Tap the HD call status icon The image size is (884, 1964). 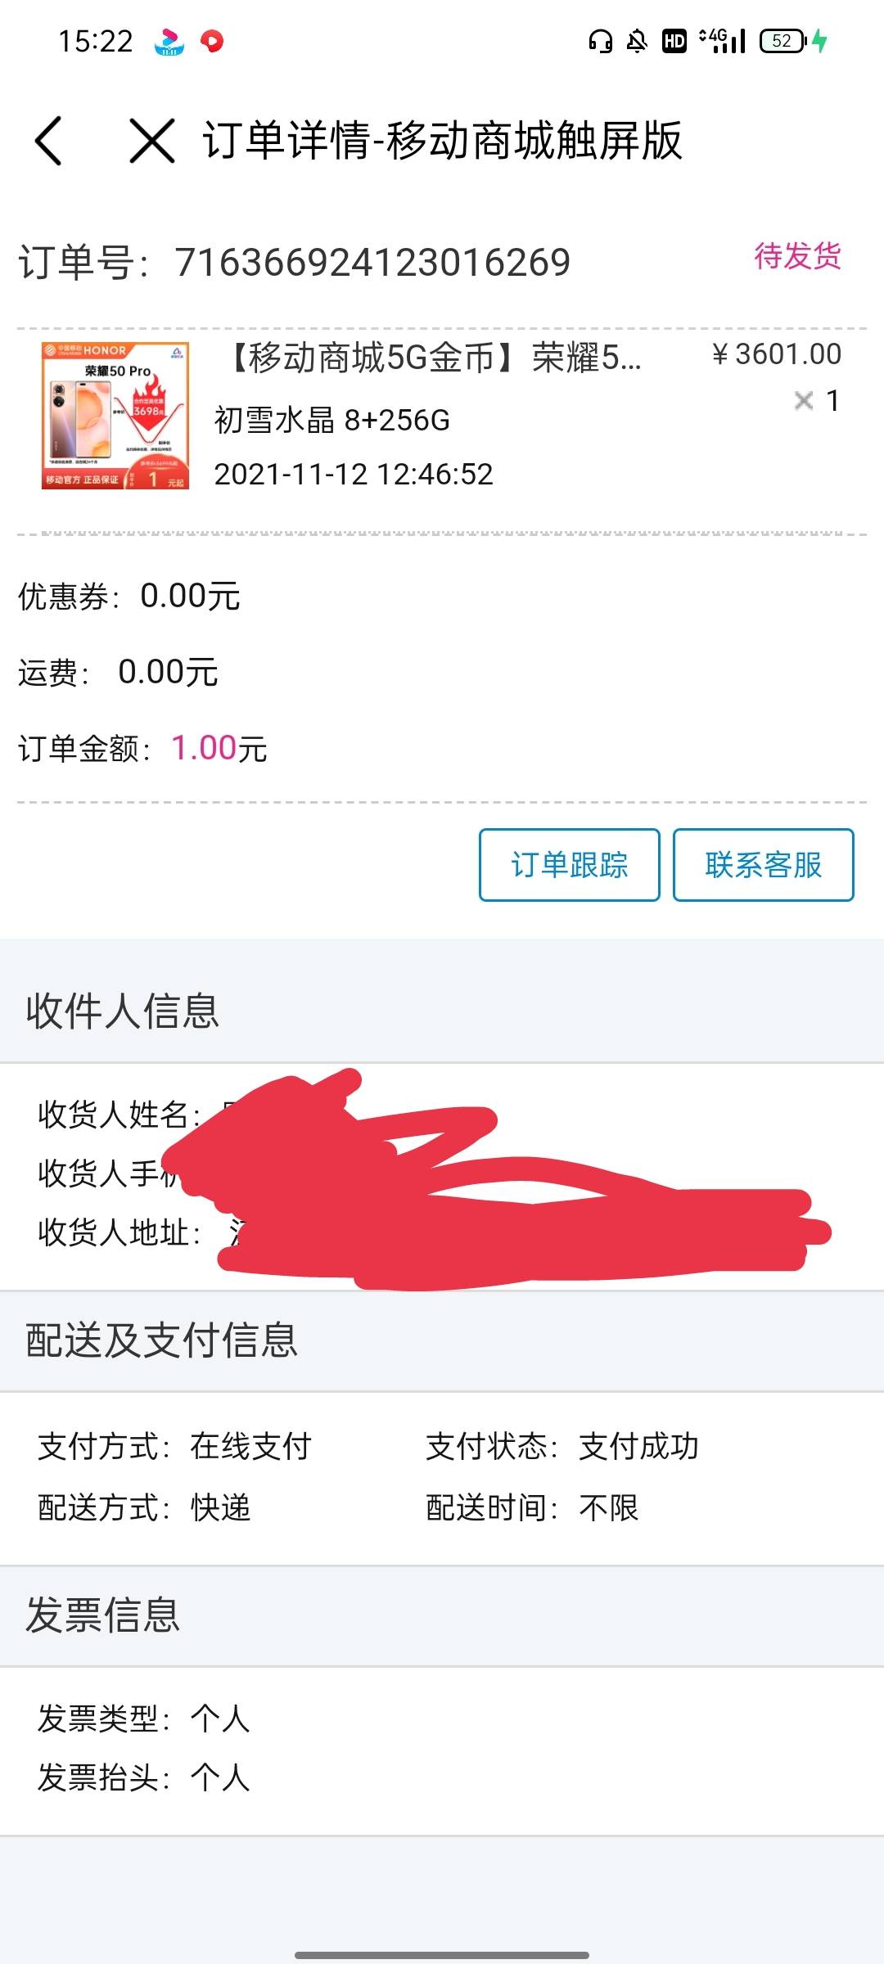674,41
